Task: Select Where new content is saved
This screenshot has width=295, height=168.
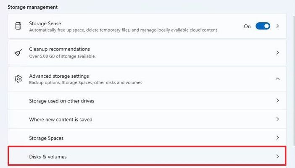Action: click(x=61, y=119)
